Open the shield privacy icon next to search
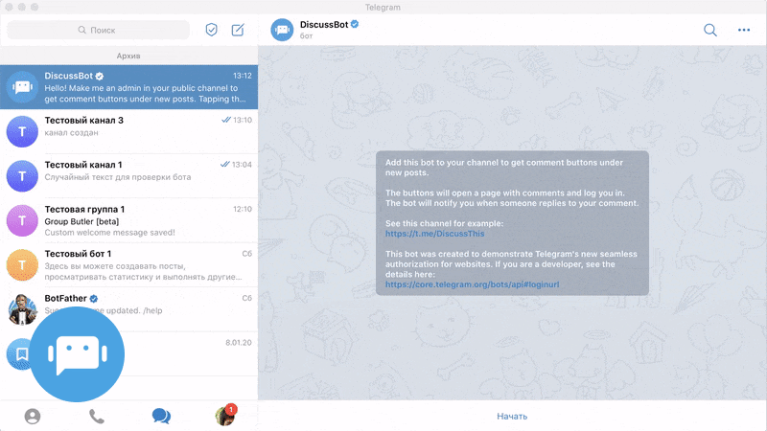767x431 pixels. click(211, 30)
